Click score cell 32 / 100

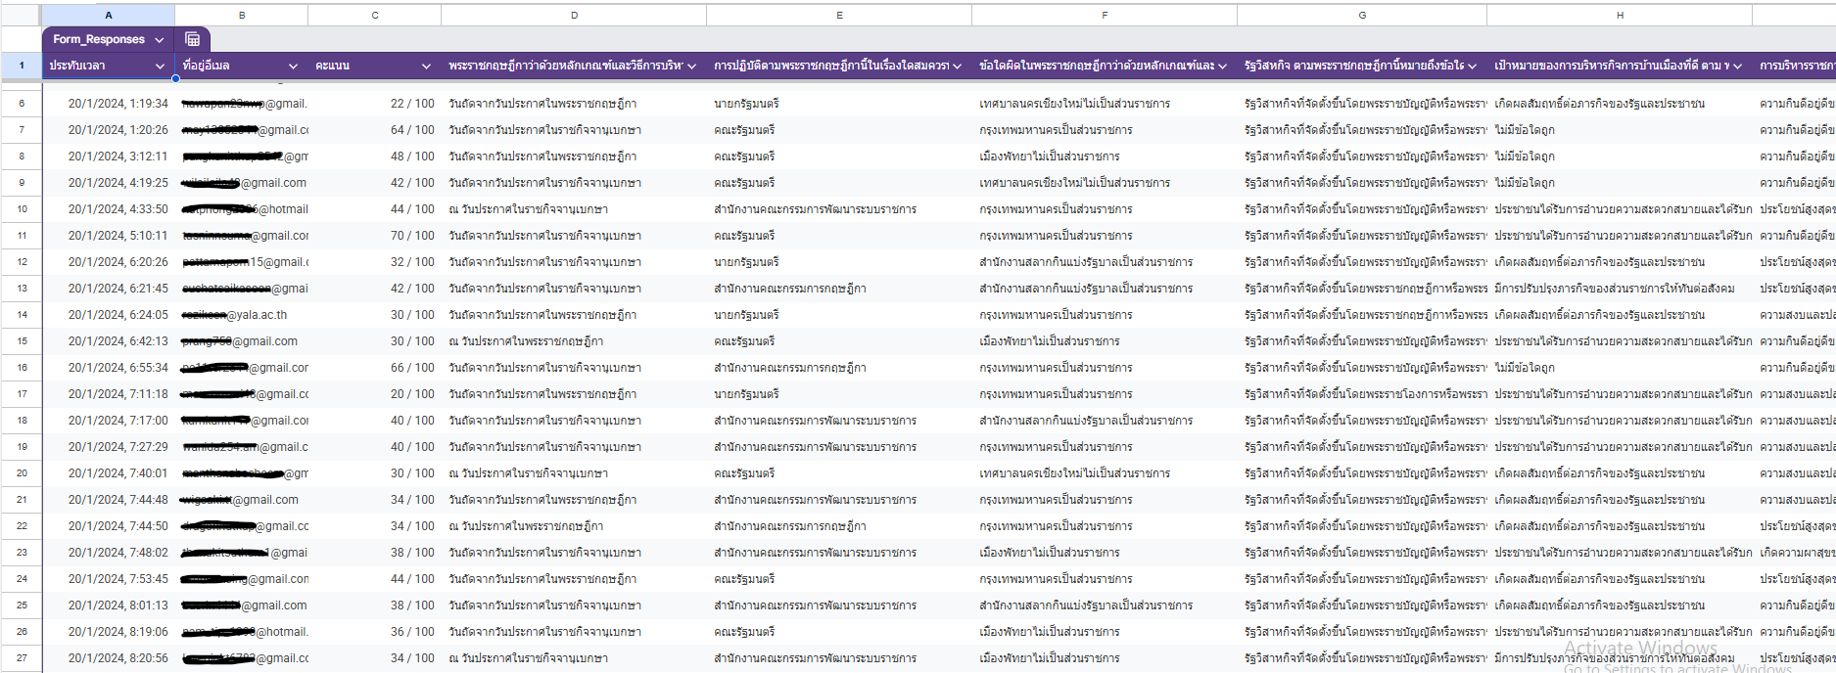pyautogui.click(x=375, y=261)
